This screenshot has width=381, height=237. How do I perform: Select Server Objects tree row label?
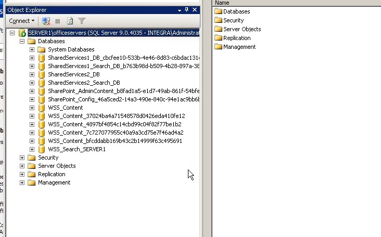[x=57, y=166]
